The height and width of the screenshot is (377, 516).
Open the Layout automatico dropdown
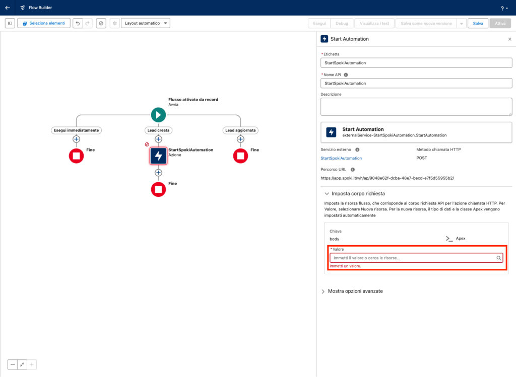click(146, 23)
